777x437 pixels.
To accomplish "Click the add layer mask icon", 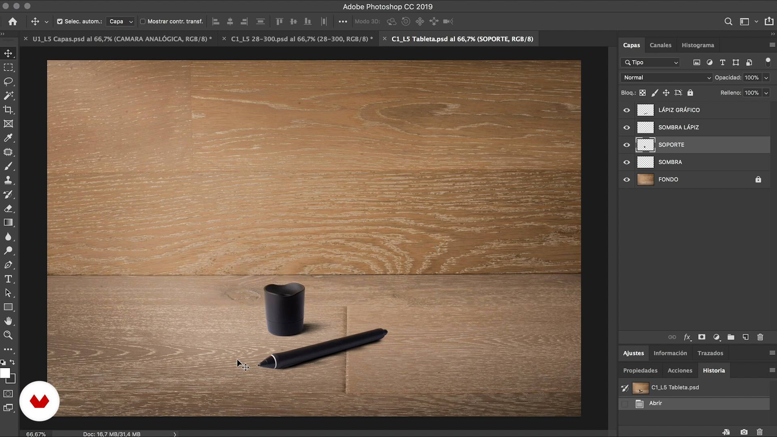I will point(702,337).
